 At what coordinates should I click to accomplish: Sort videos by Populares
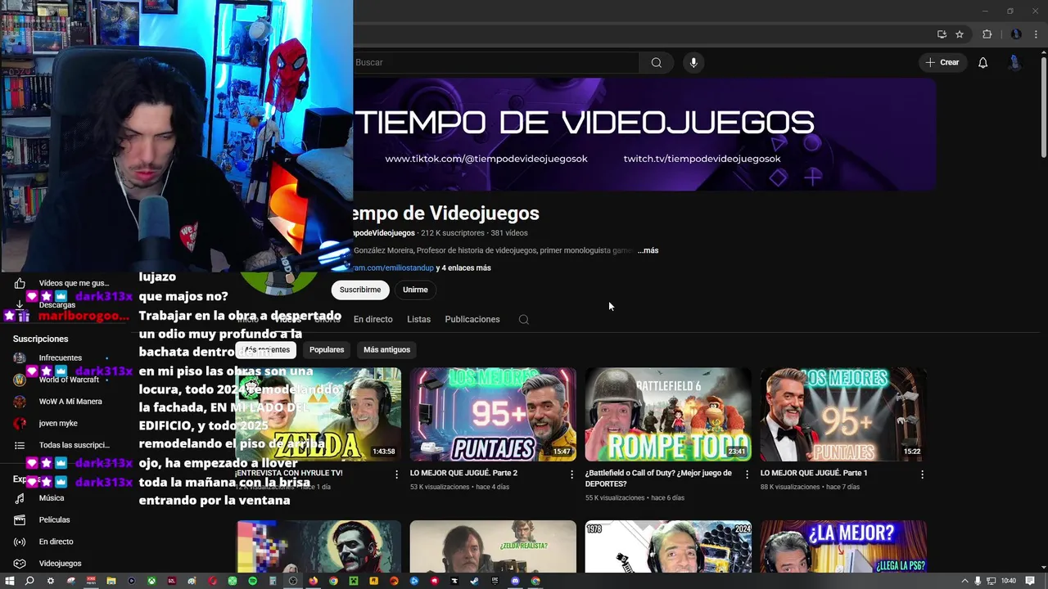point(327,349)
